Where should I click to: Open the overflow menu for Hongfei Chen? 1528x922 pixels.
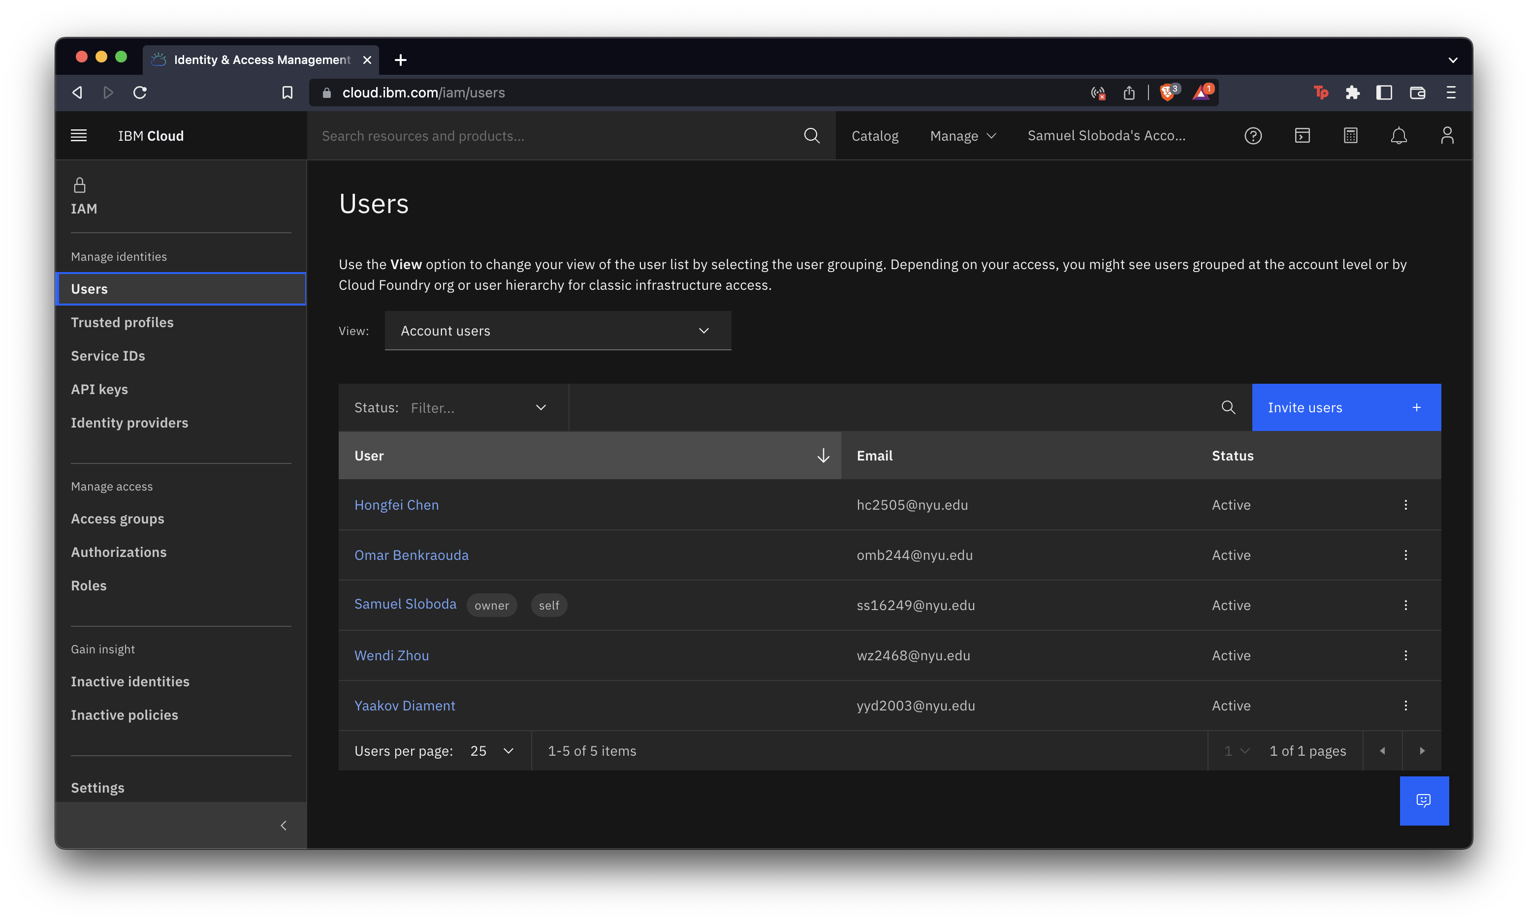[1405, 505]
